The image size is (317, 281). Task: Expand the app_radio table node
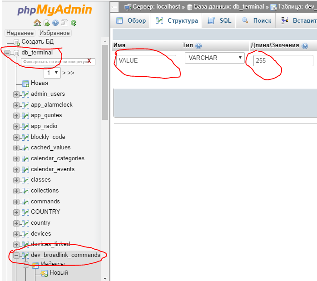[x=16, y=127]
